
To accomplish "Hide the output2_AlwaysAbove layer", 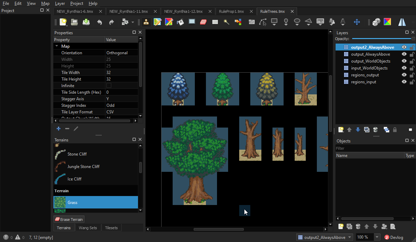I will 404,47.
